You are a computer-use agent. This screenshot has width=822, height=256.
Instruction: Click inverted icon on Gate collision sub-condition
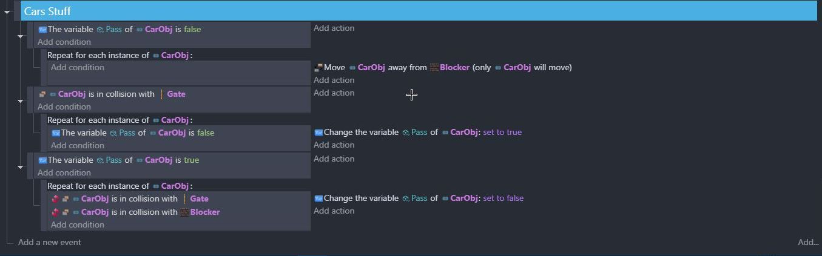(x=55, y=199)
